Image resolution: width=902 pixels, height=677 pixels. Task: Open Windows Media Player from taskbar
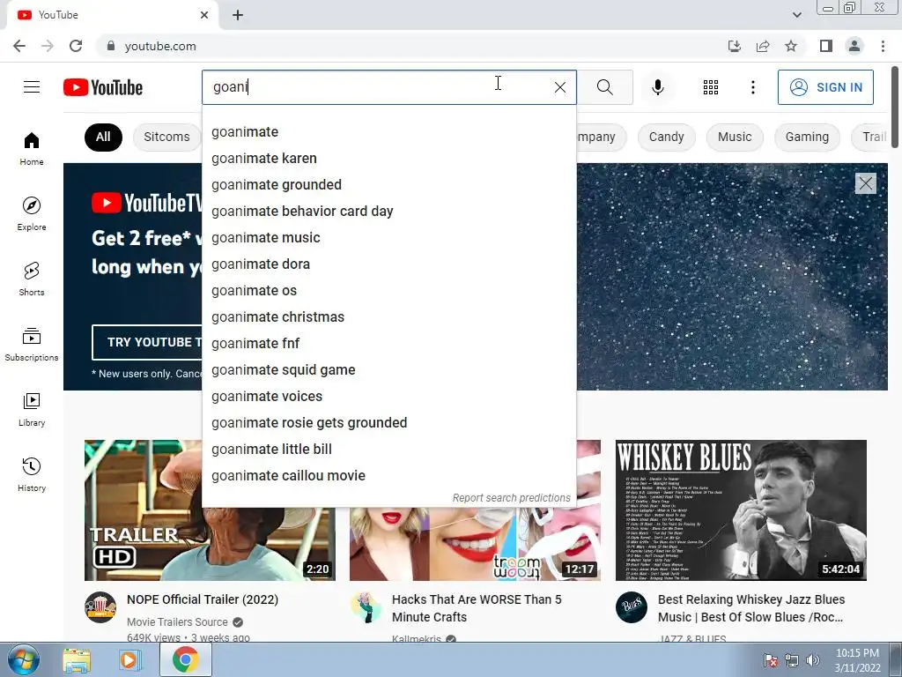click(130, 660)
